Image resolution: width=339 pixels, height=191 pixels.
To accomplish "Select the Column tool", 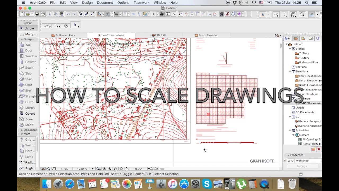I will point(28,62).
